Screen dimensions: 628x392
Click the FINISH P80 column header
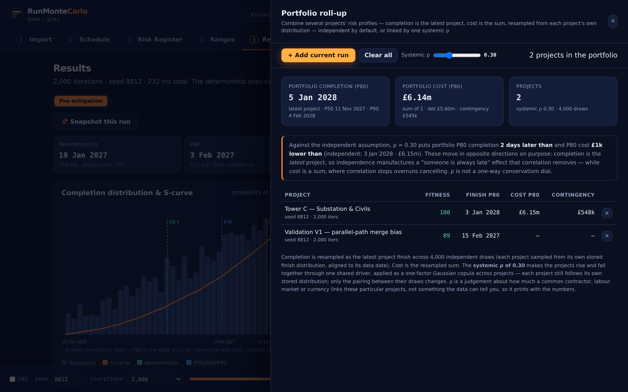[x=483, y=195]
